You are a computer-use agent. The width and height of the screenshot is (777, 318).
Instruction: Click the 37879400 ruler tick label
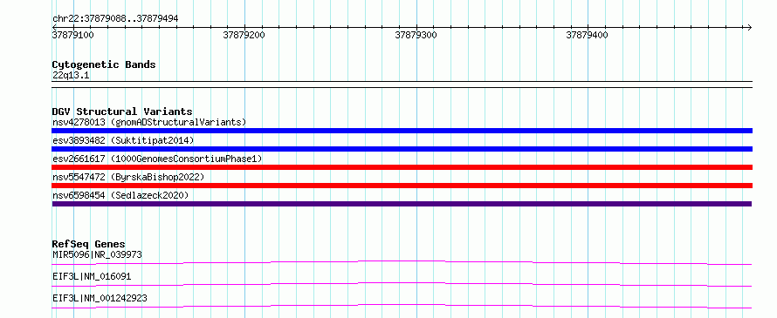pos(588,35)
